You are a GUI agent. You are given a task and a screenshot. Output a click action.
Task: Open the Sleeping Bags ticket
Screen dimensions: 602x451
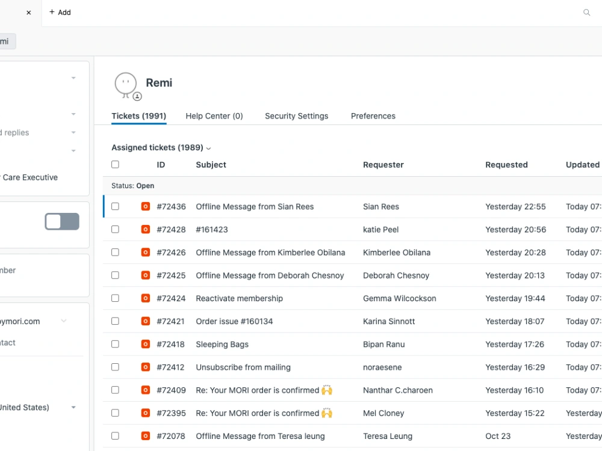[x=222, y=344]
